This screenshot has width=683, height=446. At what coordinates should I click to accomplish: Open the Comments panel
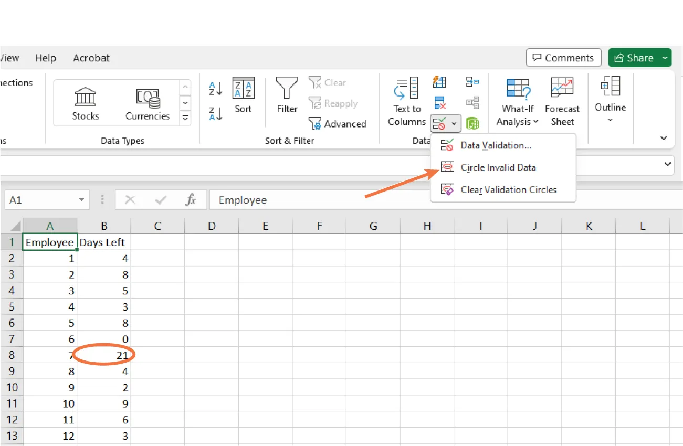(563, 57)
